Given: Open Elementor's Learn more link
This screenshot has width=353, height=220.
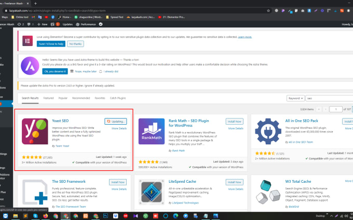Looking at the screenshot, I should click(x=245, y=37).
